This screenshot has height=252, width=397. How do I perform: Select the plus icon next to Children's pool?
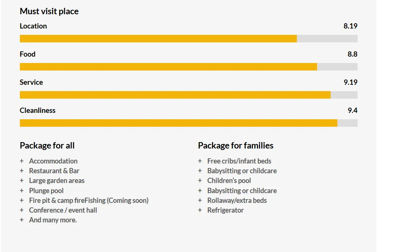(200, 181)
